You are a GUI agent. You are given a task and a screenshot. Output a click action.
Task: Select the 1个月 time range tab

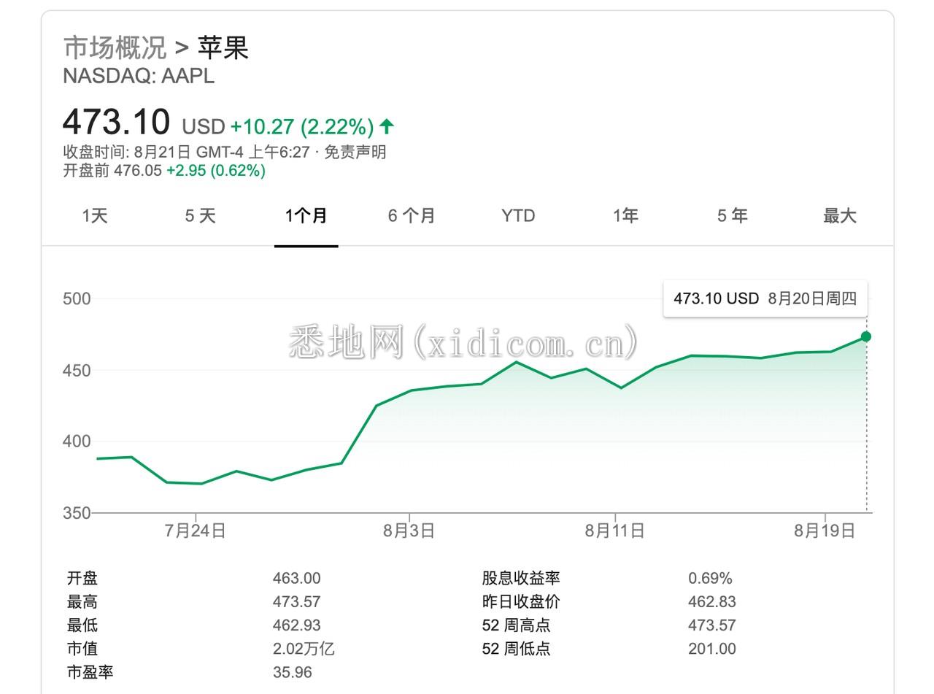coord(306,216)
